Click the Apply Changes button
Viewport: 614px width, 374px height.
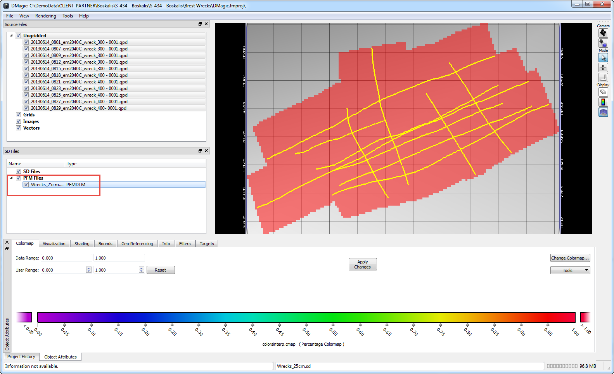[x=362, y=264]
